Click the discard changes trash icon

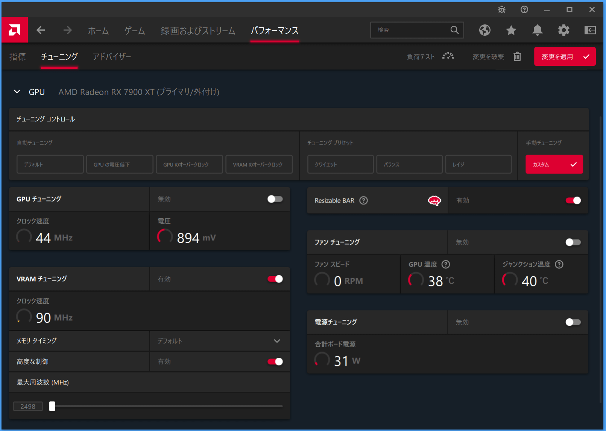(x=518, y=56)
